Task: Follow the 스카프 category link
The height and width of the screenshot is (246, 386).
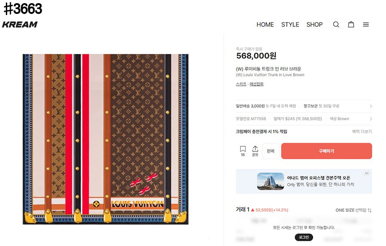Action: coord(241,84)
